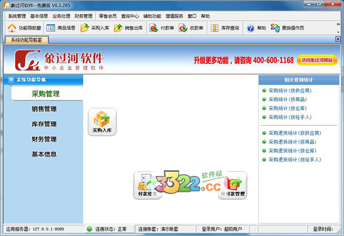This screenshot has width=344, height=236.
Task: Open the 付款单 toolbar icon
Action: tap(154, 28)
